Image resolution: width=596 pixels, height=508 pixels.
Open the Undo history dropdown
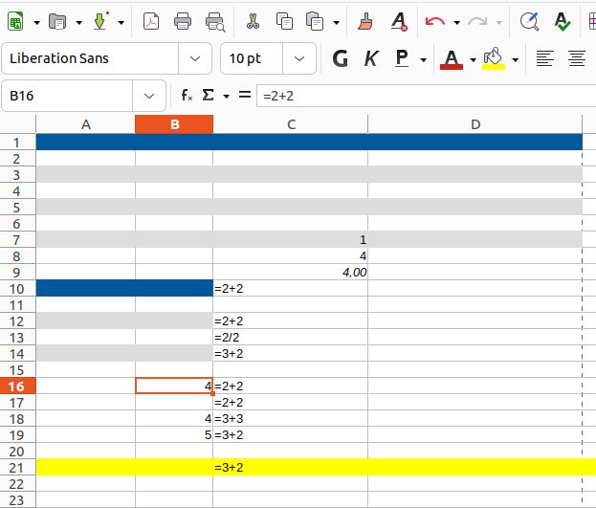tap(457, 22)
